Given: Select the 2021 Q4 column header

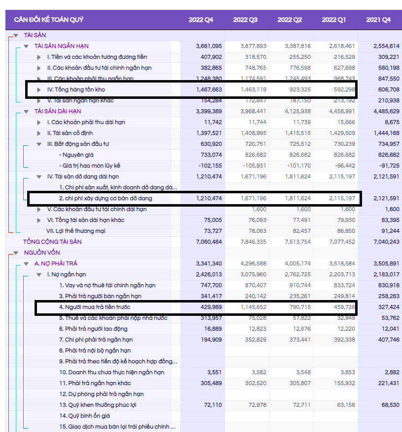Looking at the screenshot, I should [378, 20].
